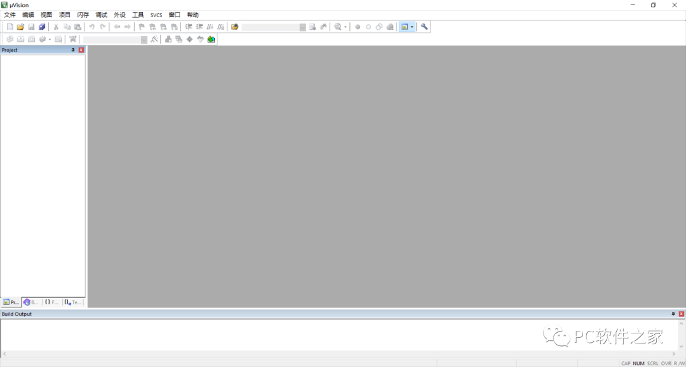Viewport: 686px width, 367px height.
Task: Click the Stop Build icon
Action: [x=58, y=39]
